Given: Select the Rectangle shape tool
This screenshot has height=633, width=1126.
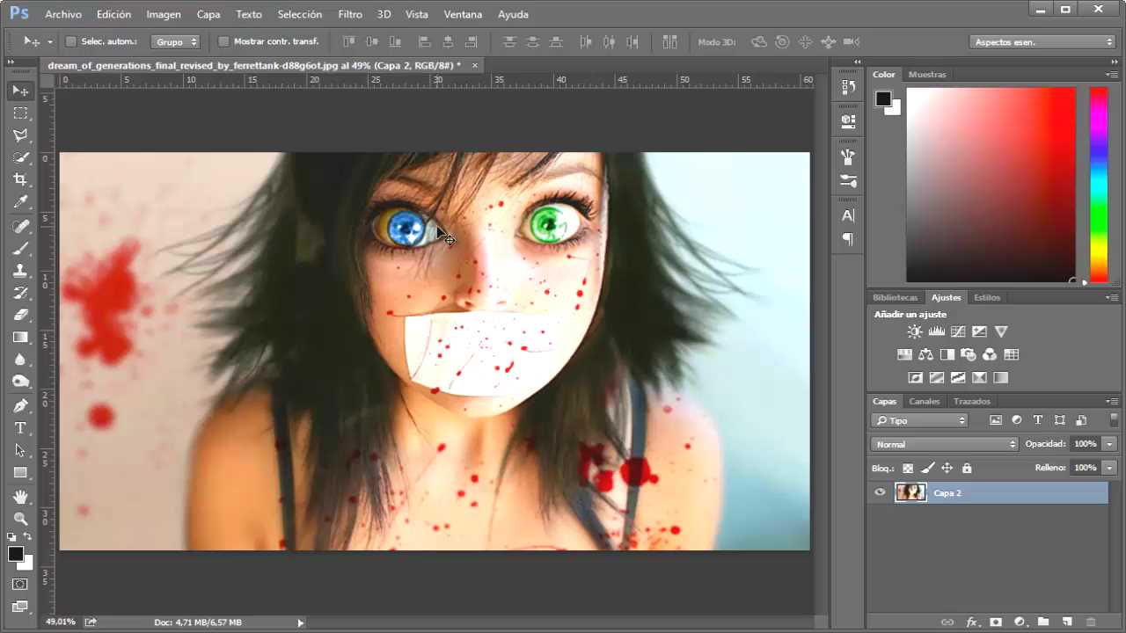Looking at the screenshot, I should click(20, 472).
